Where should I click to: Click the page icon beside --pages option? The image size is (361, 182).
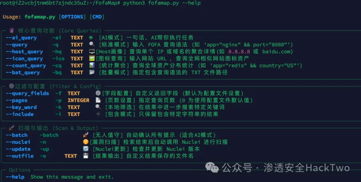98,100
